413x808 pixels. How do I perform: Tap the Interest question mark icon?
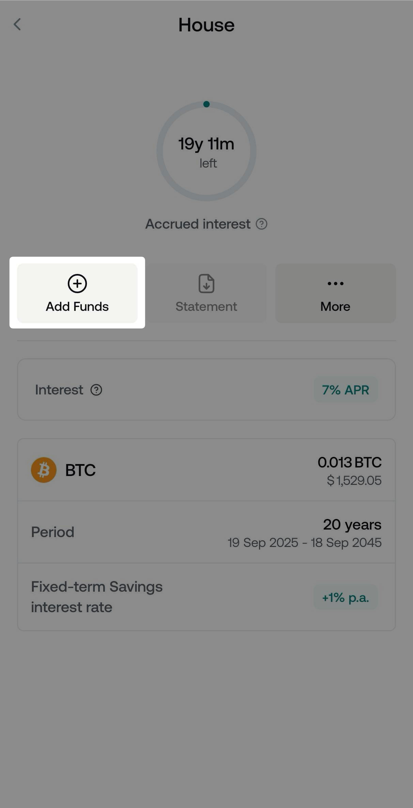coord(96,390)
